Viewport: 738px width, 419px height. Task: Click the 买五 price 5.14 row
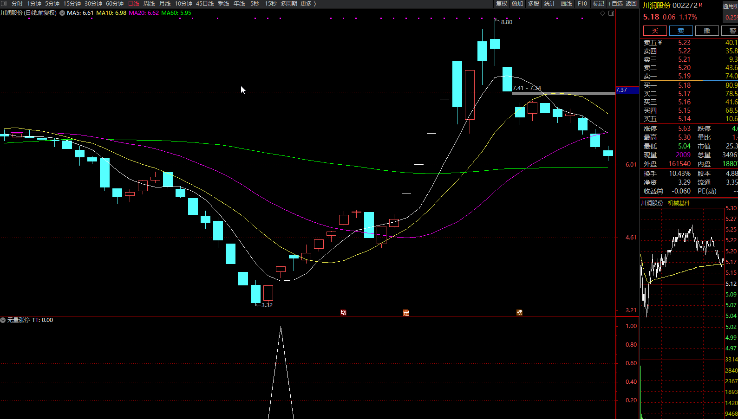689,119
